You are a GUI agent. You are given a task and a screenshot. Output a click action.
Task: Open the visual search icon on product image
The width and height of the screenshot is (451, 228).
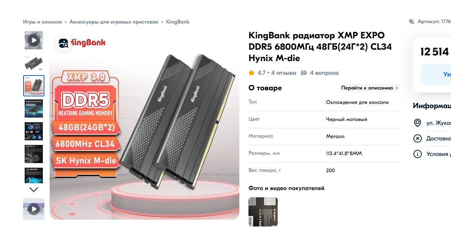(x=63, y=43)
